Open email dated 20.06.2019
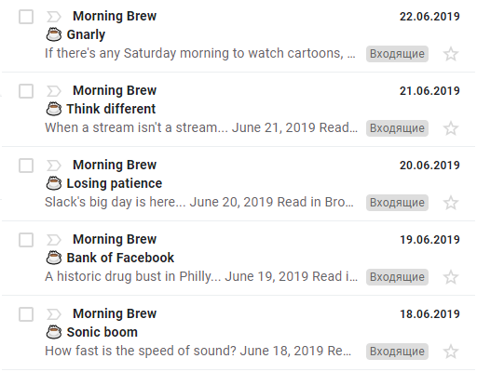 (x=238, y=183)
